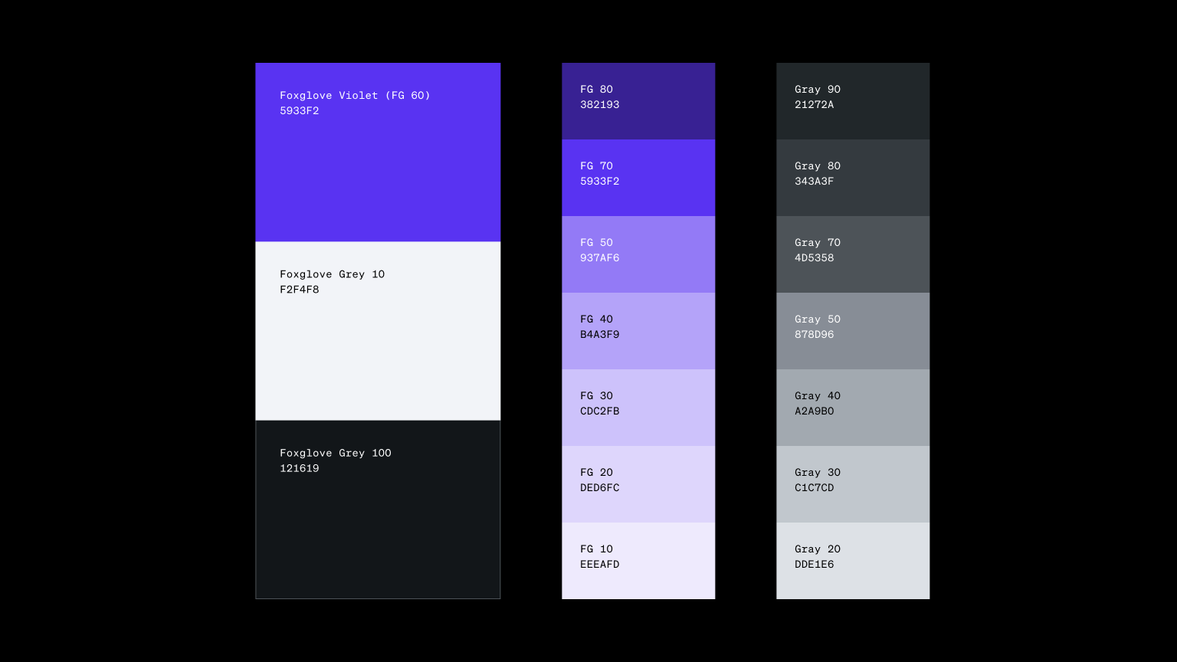Image resolution: width=1177 pixels, height=662 pixels.
Task: Click the hex code text F2F4F8
Action: (300, 290)
